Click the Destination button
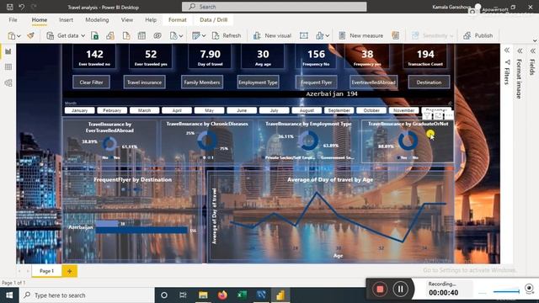The image size is (539, 303). point(429,82)
